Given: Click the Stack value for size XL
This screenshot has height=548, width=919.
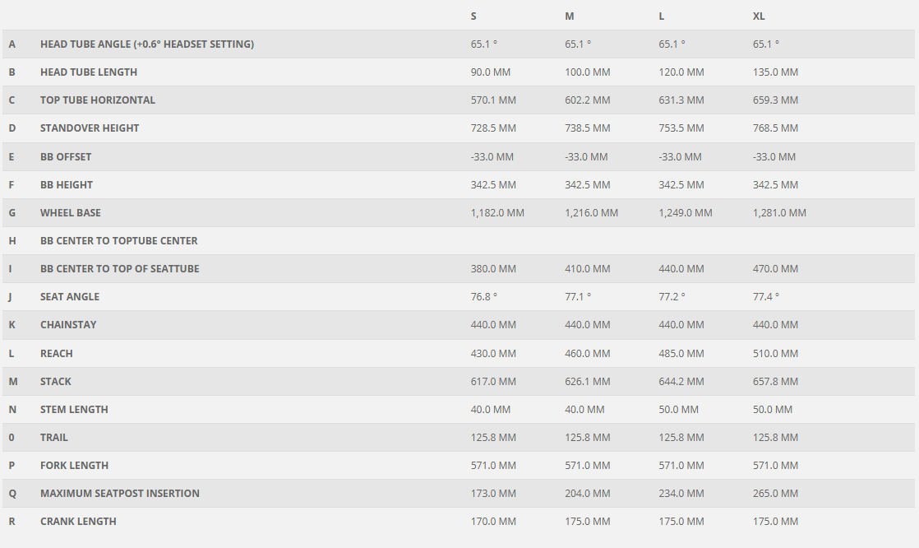Looking at the screenshot, I should [x=775, y=382].
